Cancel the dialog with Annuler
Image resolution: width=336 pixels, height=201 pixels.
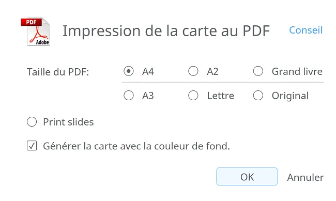[306, 177]
